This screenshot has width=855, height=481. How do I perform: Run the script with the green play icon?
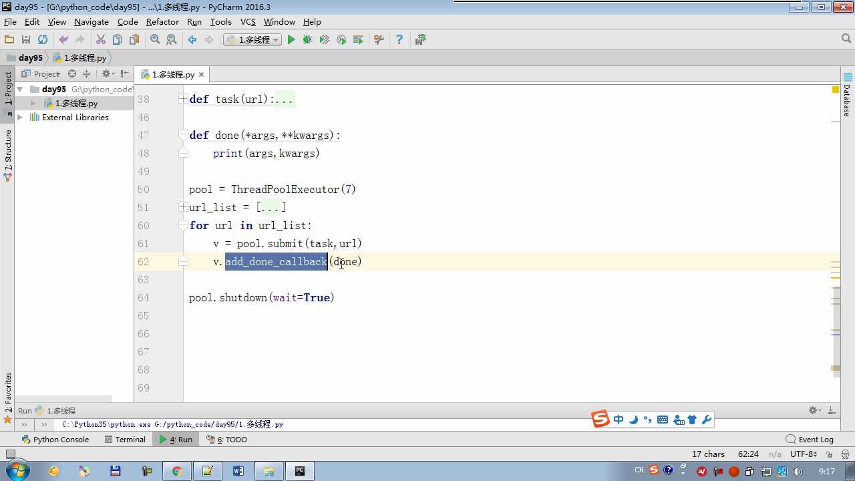291,40
